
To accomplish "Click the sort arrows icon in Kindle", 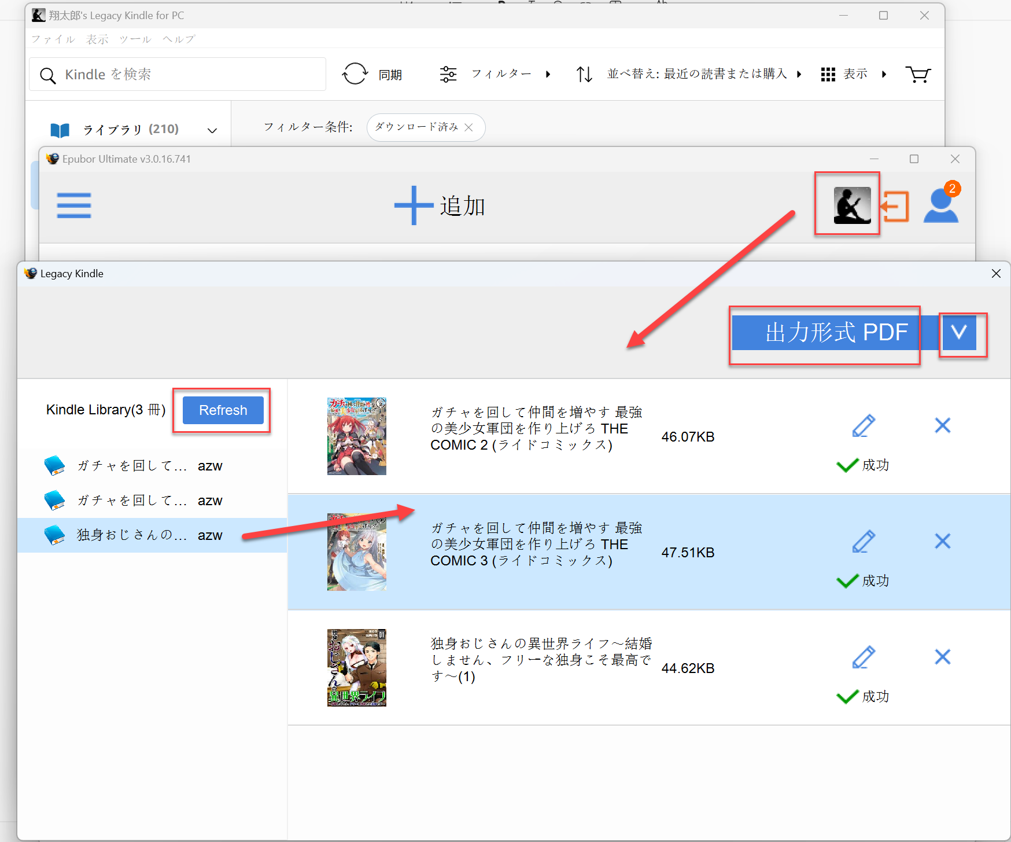I will click(x=584, y=74).
